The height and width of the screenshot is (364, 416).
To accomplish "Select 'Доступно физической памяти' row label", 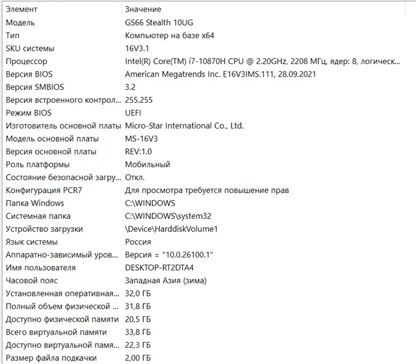I will click(x=62, y=319).
